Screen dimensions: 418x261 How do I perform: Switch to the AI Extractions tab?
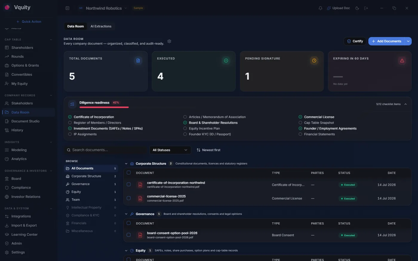pos(101,26)
